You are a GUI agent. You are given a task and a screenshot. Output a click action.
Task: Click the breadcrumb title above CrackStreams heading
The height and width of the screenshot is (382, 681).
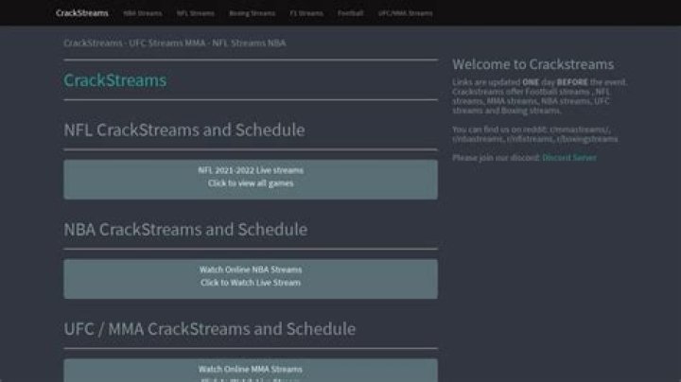[x=174, y=43]
